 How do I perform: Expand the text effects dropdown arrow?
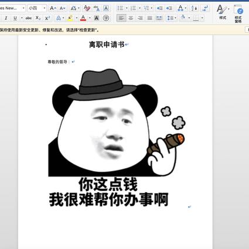tap(63, 18)
